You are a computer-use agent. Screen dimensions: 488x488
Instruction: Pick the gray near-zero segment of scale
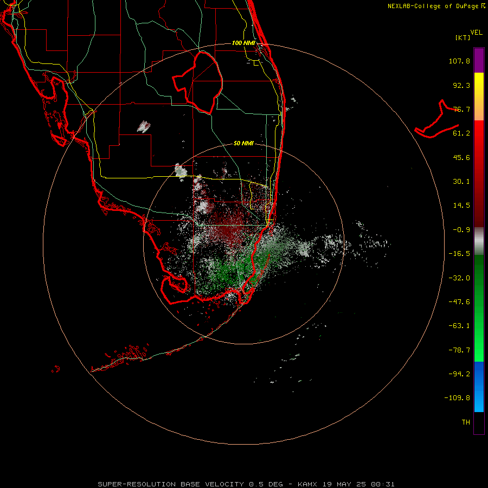pyautogui.click(x=479, y=241)
